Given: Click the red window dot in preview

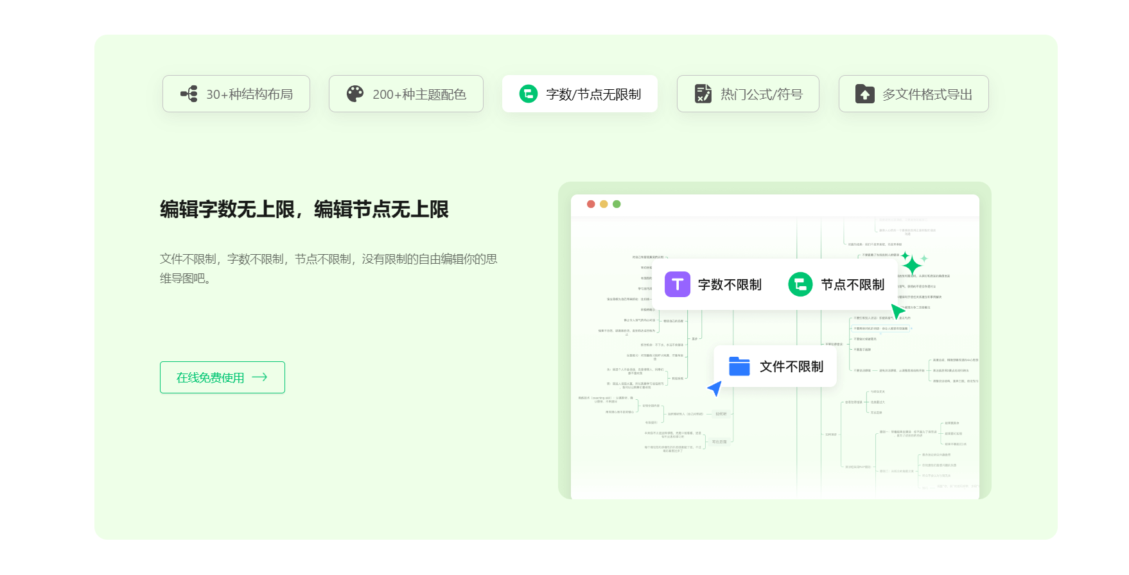Looking at the screenshot, I should (x=591, y=204).
